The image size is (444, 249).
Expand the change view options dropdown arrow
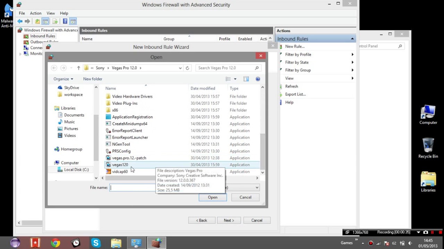pos(235,79)
